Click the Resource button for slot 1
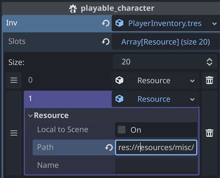 coord(155,99)
